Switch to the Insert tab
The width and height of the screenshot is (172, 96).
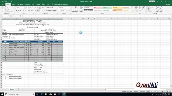(13, 4)
